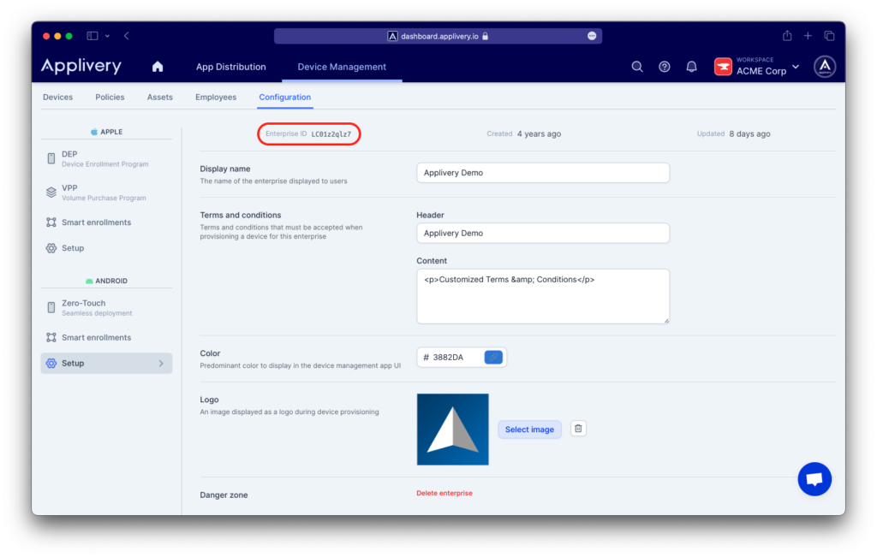This screenshot has height=557, width=877.
Task: Go back with the Safari back arrow
Action: pyautogui.click(x=127, y=36)
